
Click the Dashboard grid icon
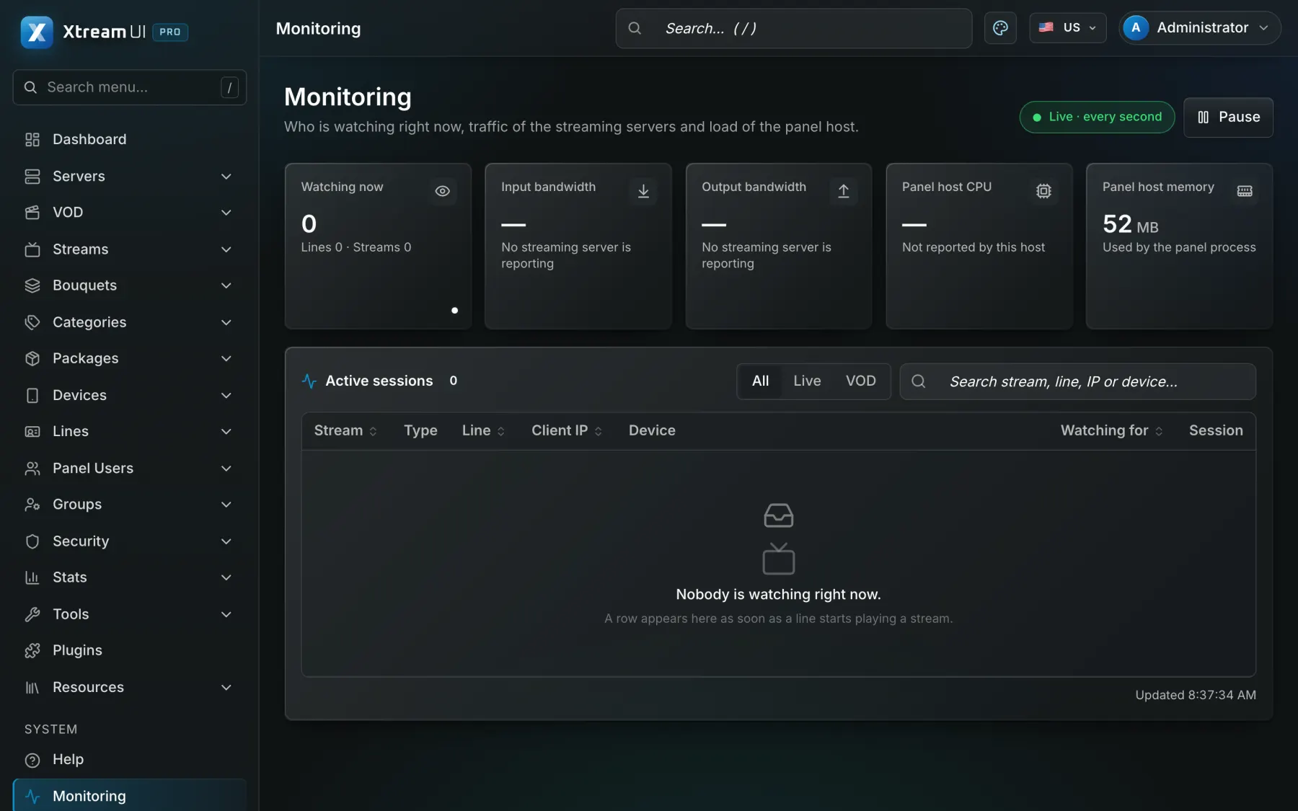tap(32, 139)
